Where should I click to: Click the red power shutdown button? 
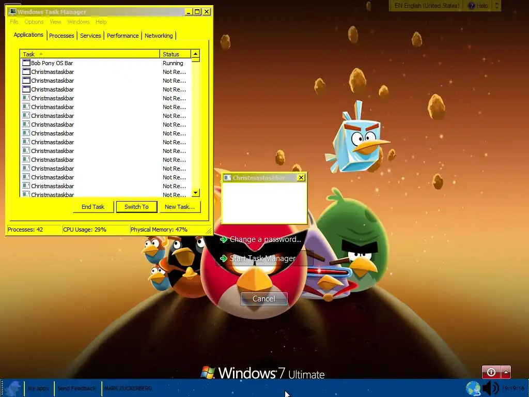491,372
